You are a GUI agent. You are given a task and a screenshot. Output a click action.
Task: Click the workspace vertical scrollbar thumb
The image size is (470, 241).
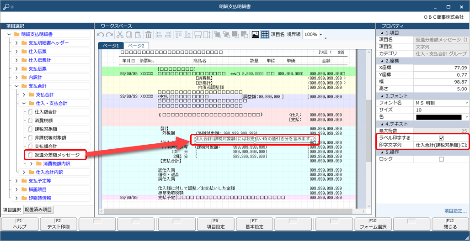point(369,131)
